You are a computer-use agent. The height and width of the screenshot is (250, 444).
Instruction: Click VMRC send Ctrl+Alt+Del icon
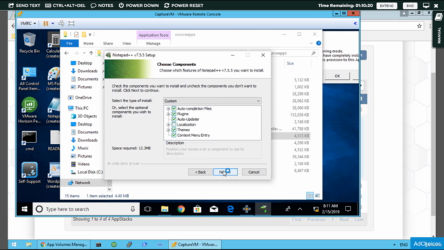[x=61, y=24]
